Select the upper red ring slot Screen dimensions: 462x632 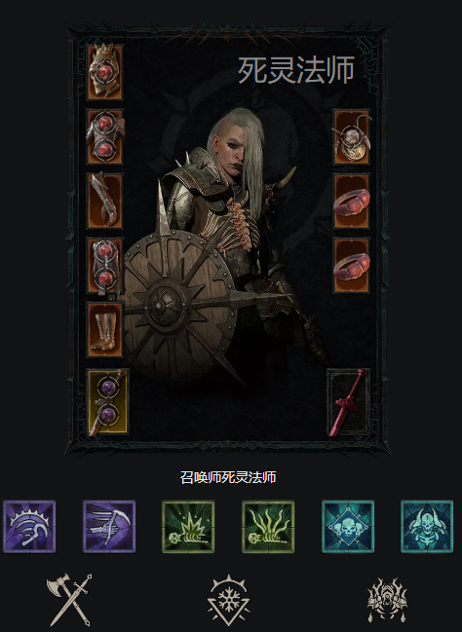(x=352, y=201)
